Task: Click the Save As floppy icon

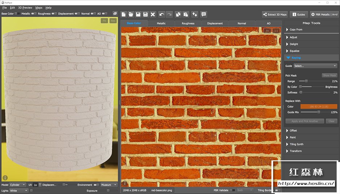Action: pos(146,14)
